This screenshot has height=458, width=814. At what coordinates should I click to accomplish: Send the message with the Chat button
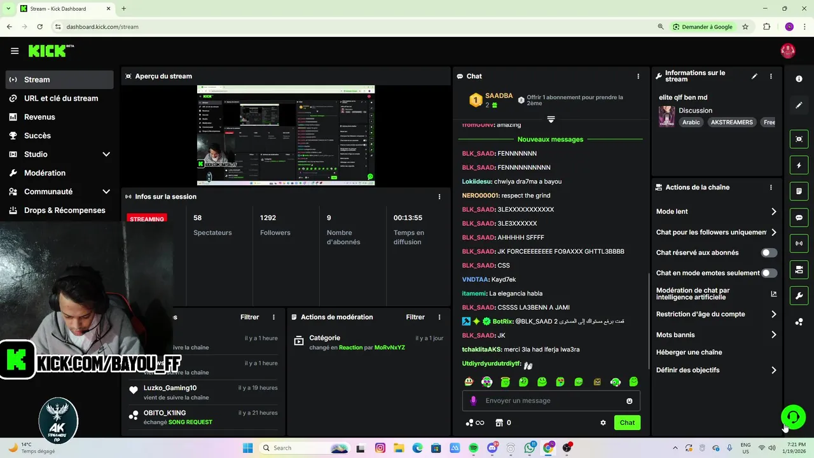coord(627,422)
